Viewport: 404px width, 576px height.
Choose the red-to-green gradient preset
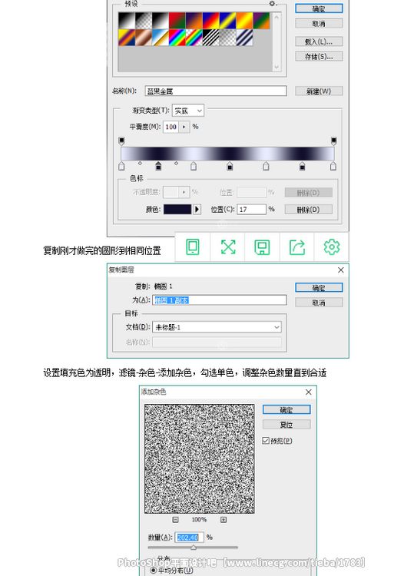177,21
